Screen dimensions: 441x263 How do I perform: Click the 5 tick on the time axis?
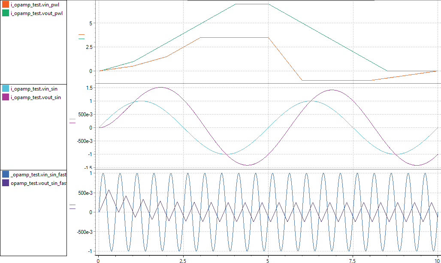click(268, 260)
